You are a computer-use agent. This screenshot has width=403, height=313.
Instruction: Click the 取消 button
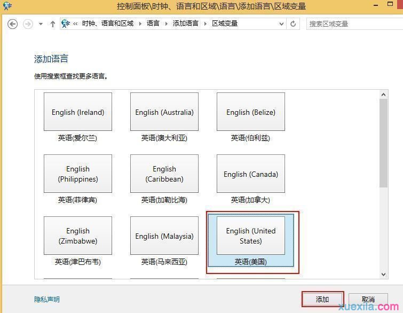coord(368,299)
